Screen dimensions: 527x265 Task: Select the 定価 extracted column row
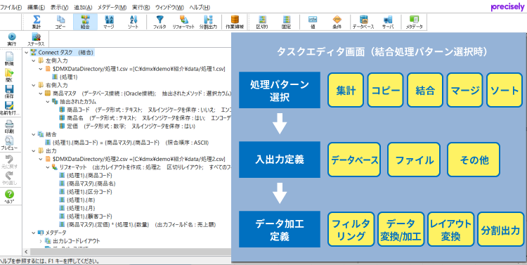[127, 127]
